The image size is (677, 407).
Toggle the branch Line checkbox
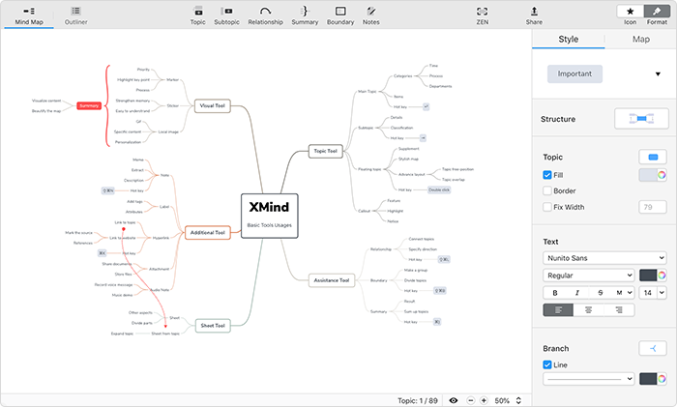pos(547,364)
